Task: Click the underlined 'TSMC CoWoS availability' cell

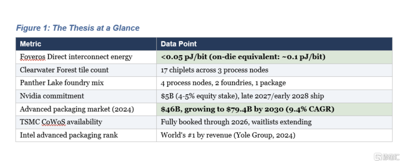Action: [61, 122]
